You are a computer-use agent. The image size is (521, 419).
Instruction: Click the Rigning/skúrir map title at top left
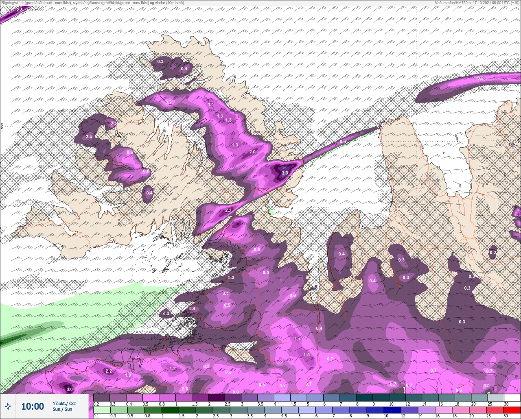click(x=92, y=2)
